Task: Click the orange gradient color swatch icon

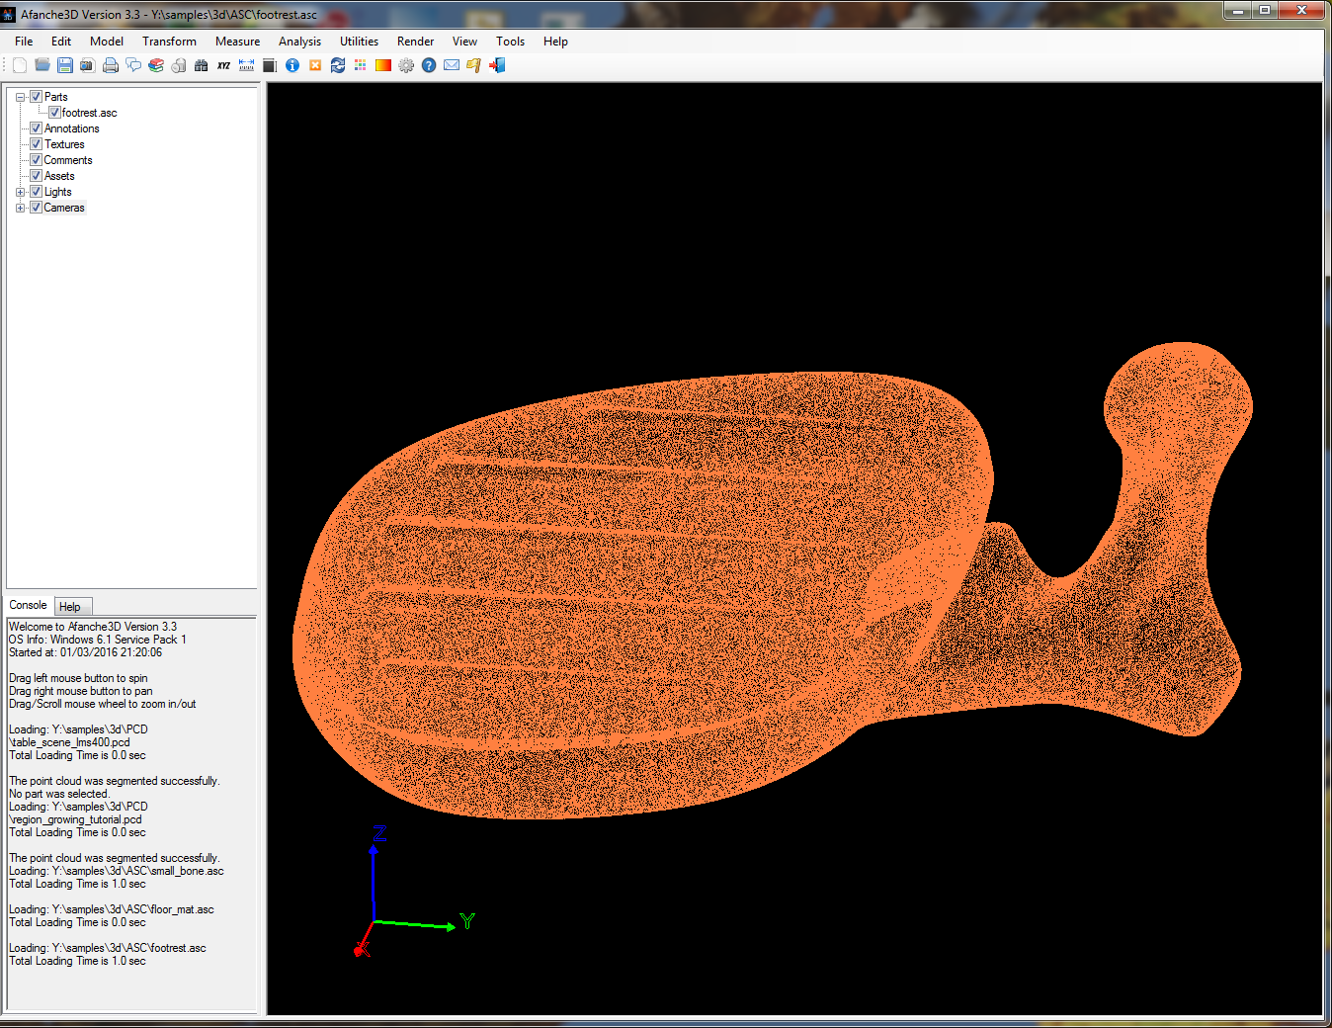Action: 383,65
